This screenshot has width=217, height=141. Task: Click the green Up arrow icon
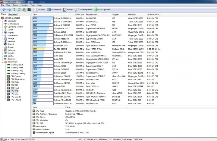tap(14, 10)
